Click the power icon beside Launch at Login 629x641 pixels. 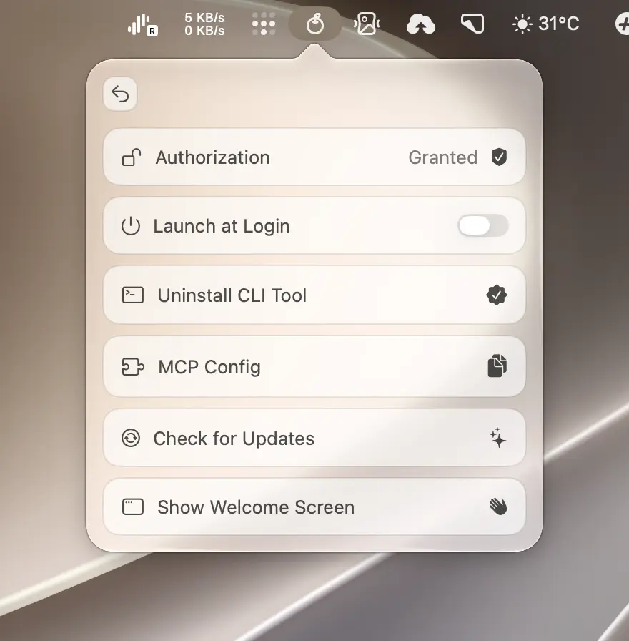click(x=131, y=226)
